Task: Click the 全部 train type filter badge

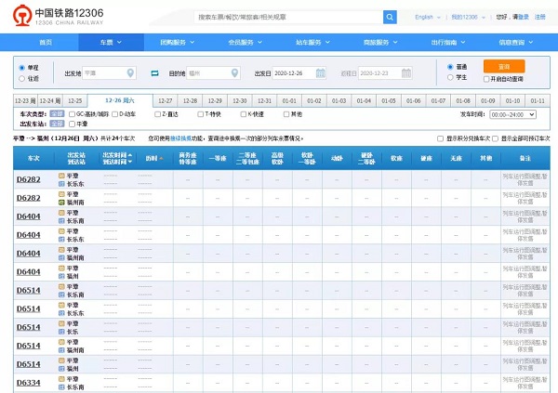Action: click(58, 113)
